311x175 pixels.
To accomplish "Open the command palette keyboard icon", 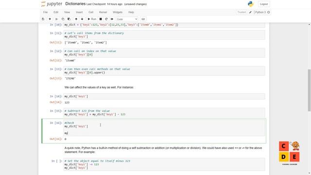I will coord(143,19).
